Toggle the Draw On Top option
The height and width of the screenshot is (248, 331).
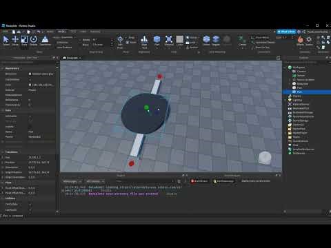point(260,48)
